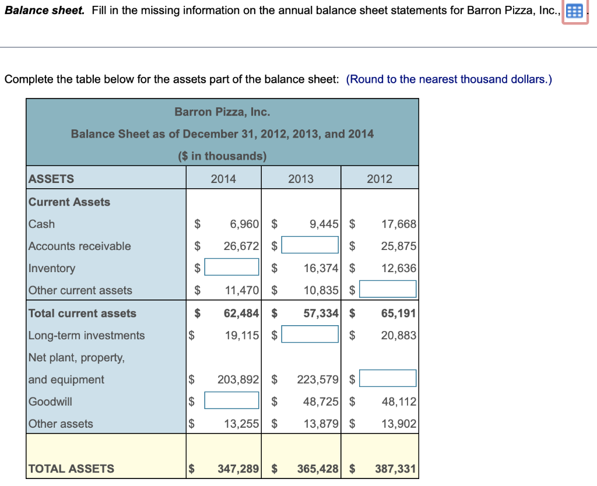Click the Net plant and equipment 2012 blank
This screenshot has width=597, height=486.
coord(388,378)
